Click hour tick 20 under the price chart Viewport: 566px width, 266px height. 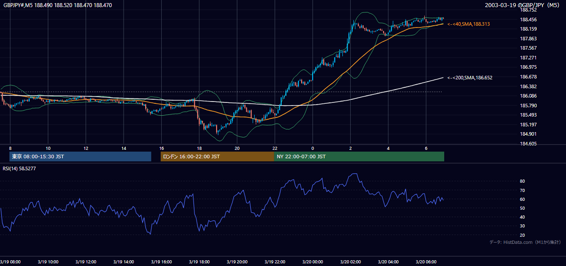pos(237,148)
